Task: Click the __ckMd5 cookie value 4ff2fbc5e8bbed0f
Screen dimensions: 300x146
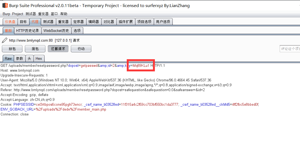Action: [x=245, y=104]
